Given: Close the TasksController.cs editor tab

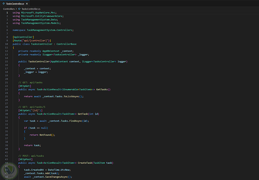Looking at the screenshot, I should (27, 4).
